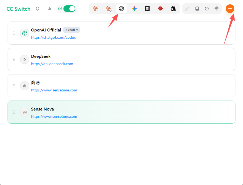Grab the DeepSeek row drag handle
Viewport: 243px width, 185px height.
[x=14, y=59]
